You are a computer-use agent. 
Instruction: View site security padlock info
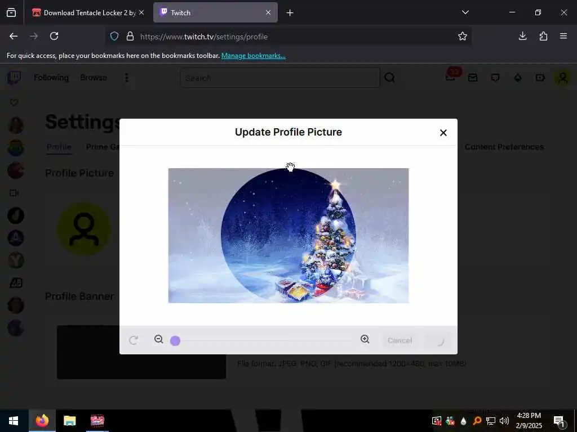(130, 37)
